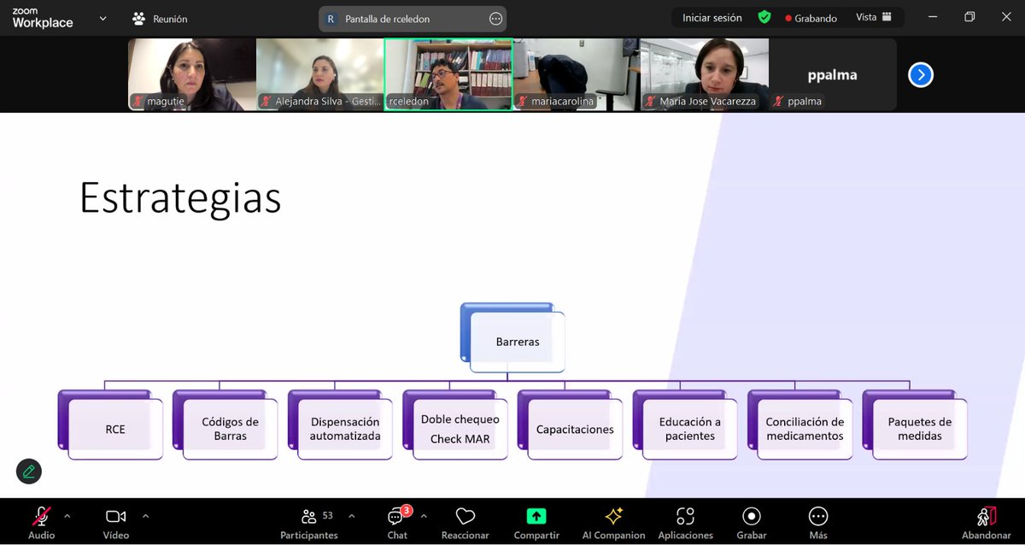1025x545 pixels.
Task: Click muted mic icon on ppalma
Action: click(x=778, y=102)
